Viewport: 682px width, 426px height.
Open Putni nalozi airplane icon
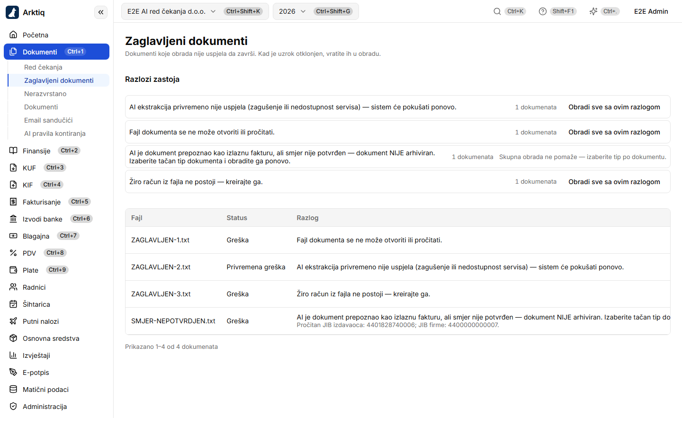pyautogui.click(x=13, y=321)
